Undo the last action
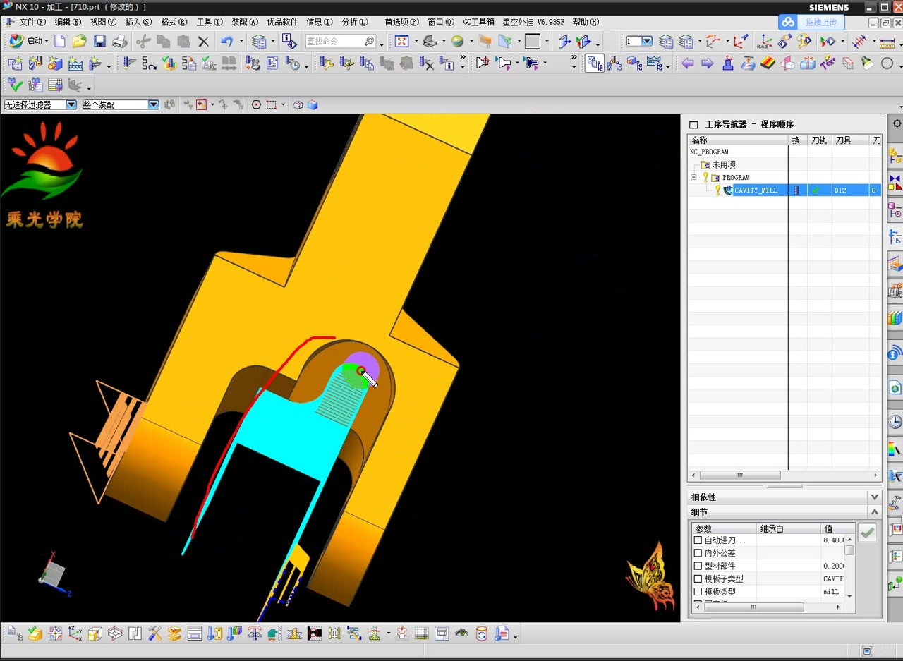Image resolution: width=903 pixels, height=661 pixels. (x=226, y=41)
